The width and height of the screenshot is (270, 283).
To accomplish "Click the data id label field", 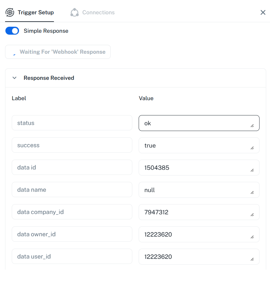I will (x=72, y=167).
